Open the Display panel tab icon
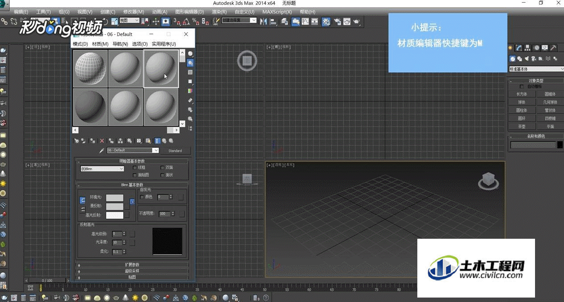Image resolution: width=564 pixels, height=302 pixels. click(x=545, y=48)
